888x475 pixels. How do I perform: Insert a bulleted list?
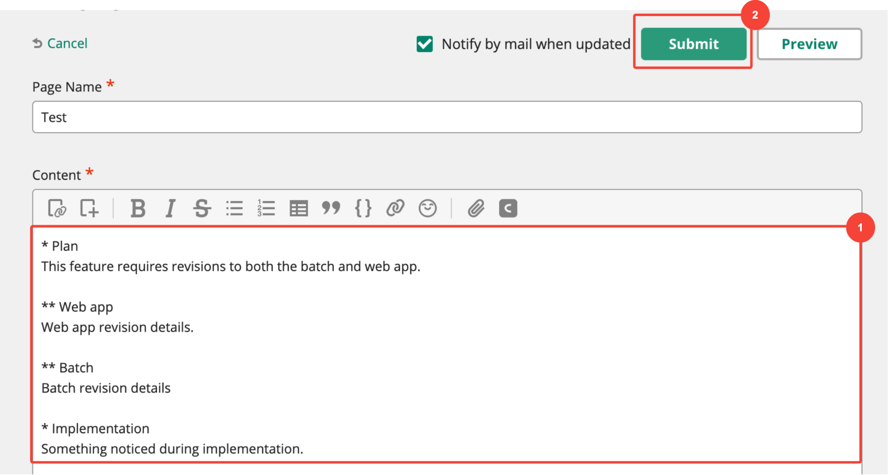[x=234, y=208]
